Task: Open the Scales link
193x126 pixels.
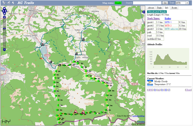Action: 168,19
